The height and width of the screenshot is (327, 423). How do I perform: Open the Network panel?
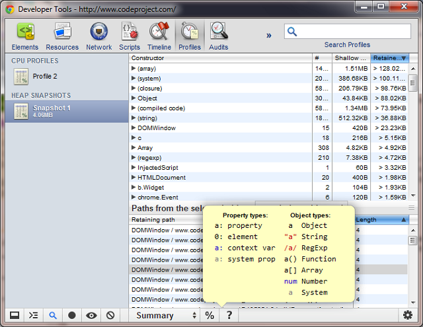point(98,36)
